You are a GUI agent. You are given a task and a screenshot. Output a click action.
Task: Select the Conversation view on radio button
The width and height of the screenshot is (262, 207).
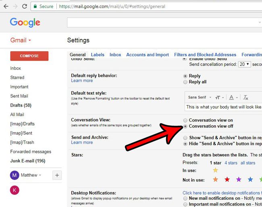[x=185, y=120]
